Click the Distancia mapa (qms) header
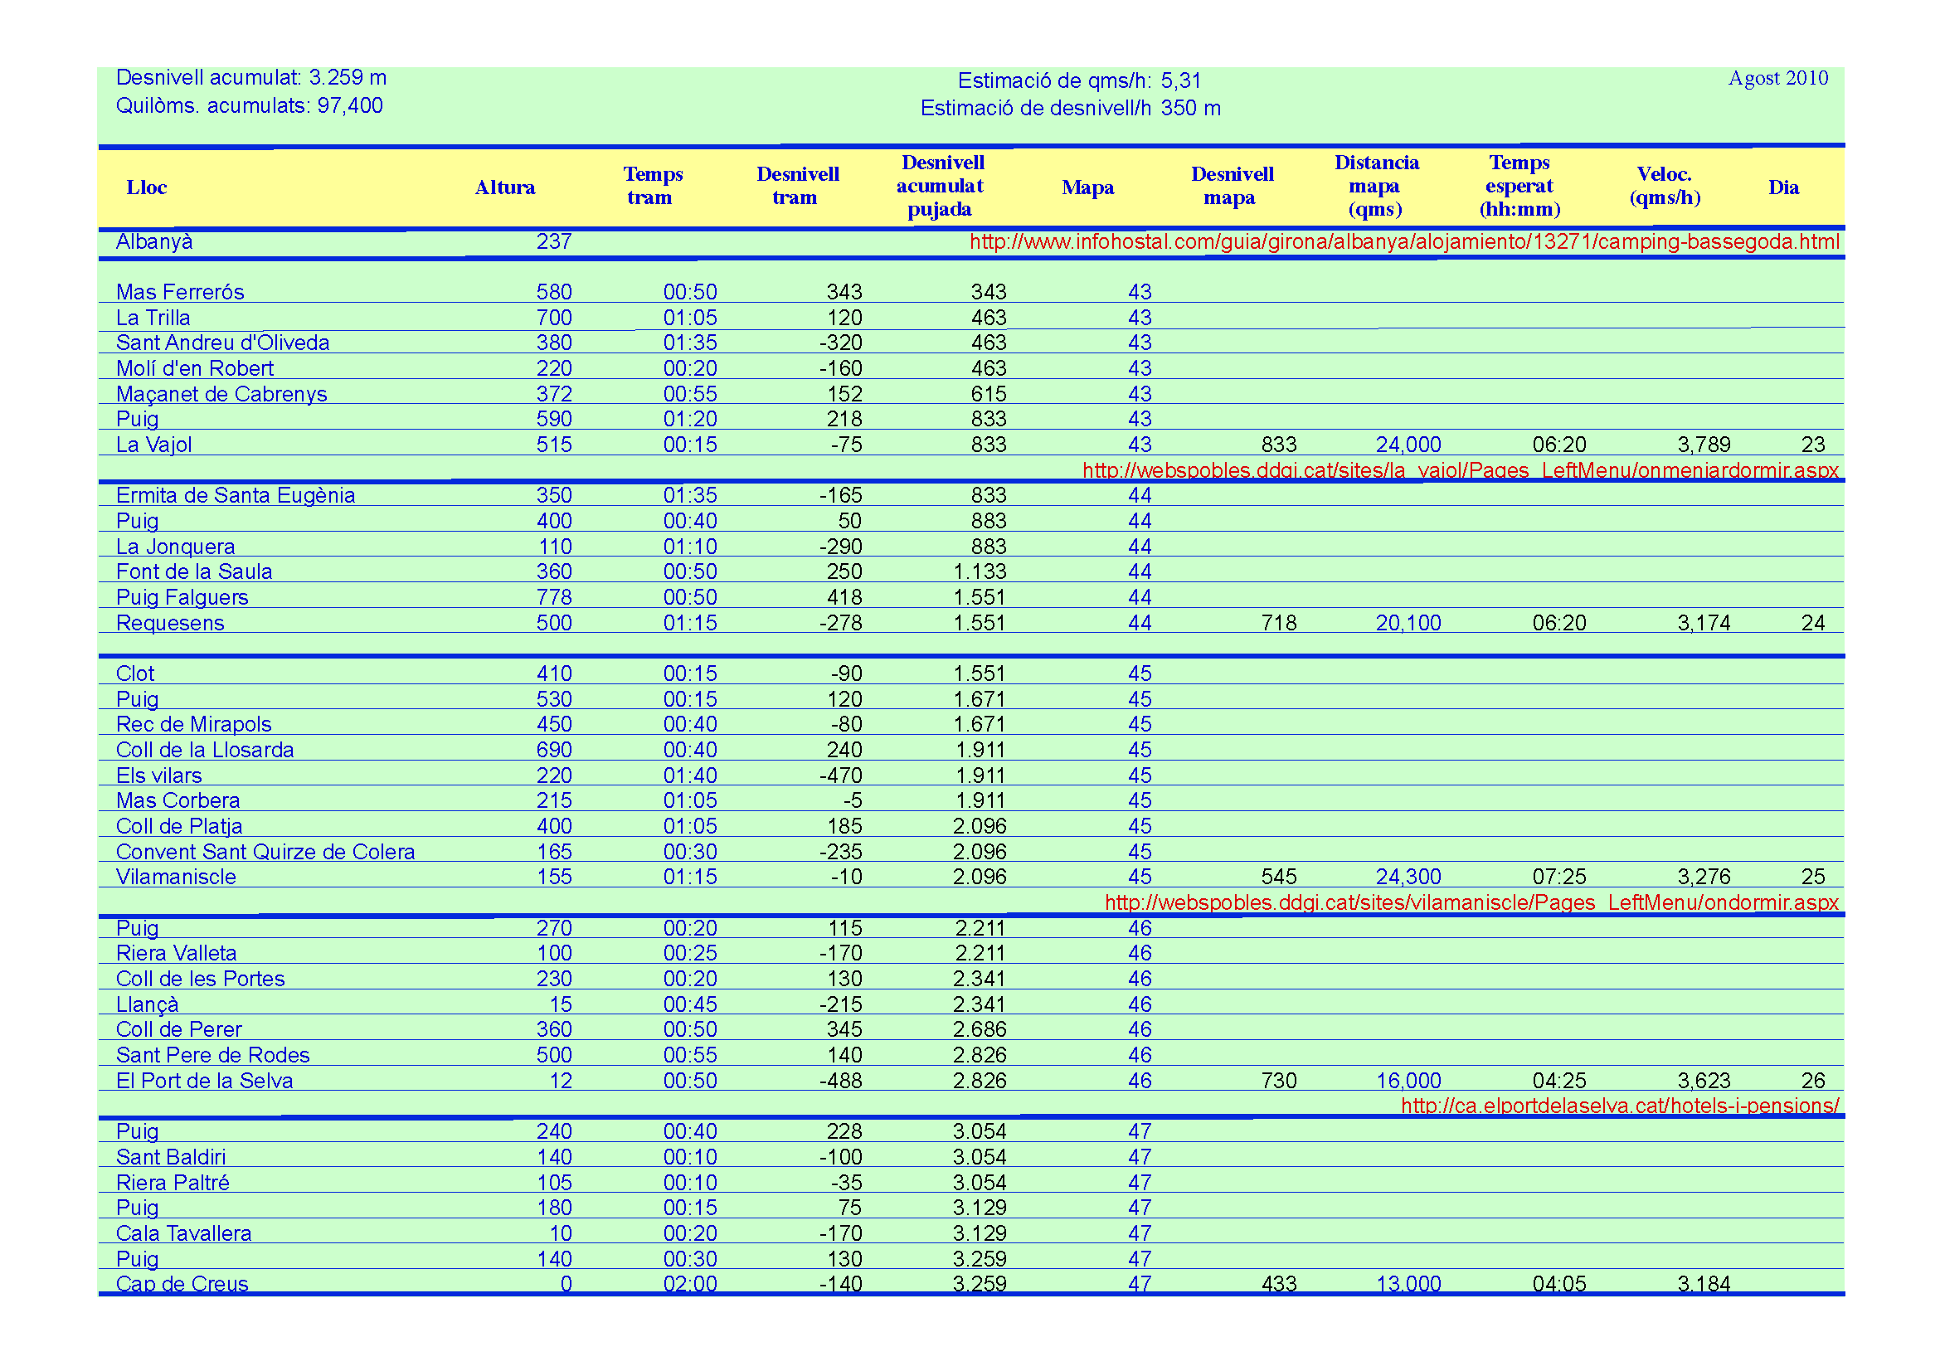The height and width of the screenshot is (1371, 1940). (x=1377, y=186)
